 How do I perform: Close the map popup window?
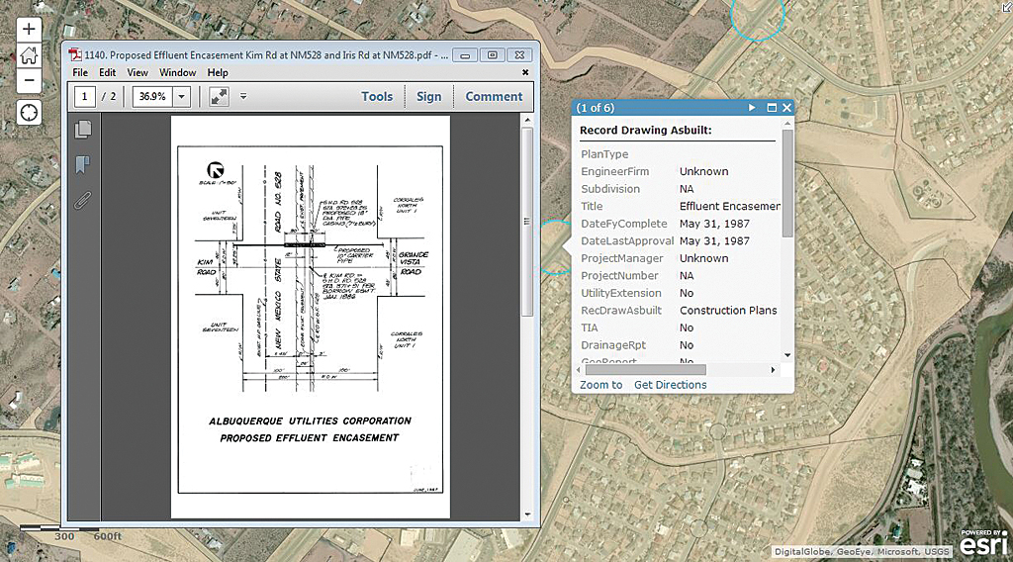(786, 108)
